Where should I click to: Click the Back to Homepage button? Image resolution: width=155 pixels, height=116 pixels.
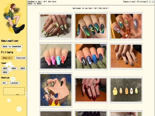pyautogui.click(x=12, y=46)
